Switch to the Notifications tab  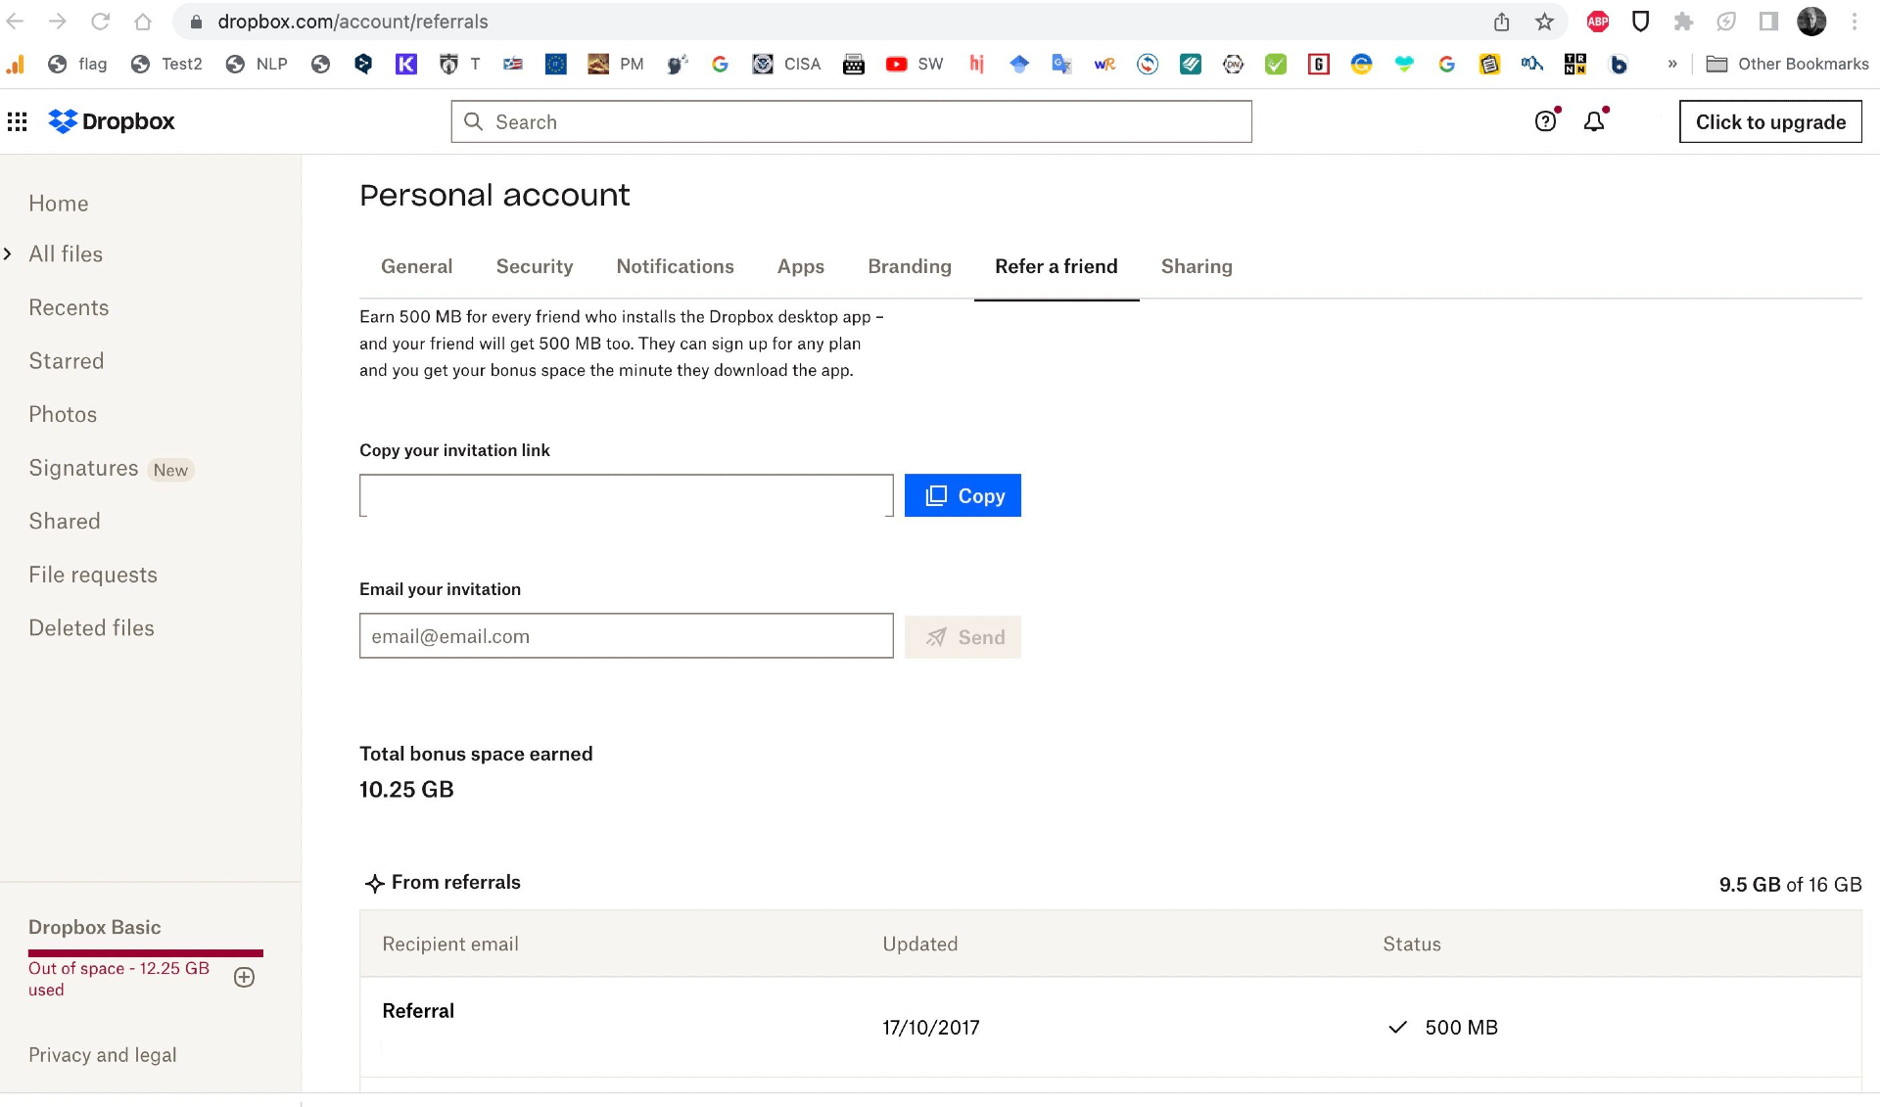675,266
